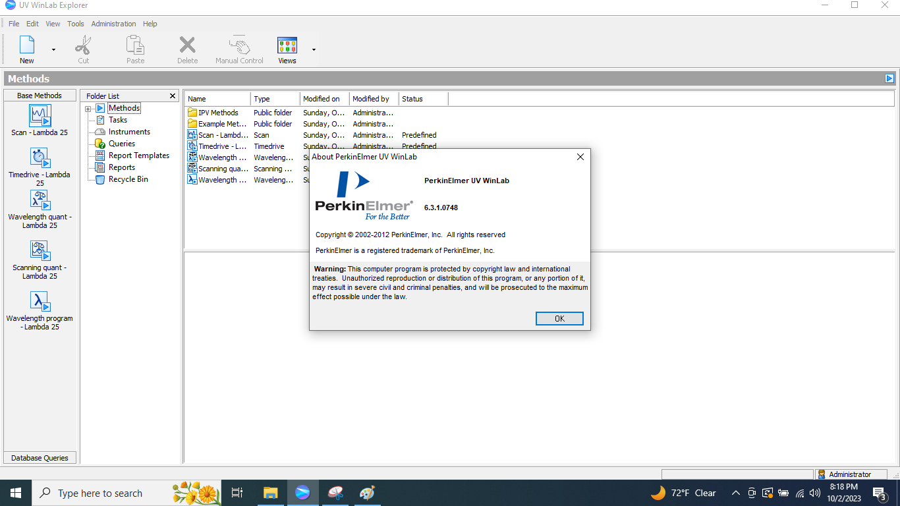Open File Explorer from taskbar
The height and width of the screenshot is (506, 900).
[270, 493]
